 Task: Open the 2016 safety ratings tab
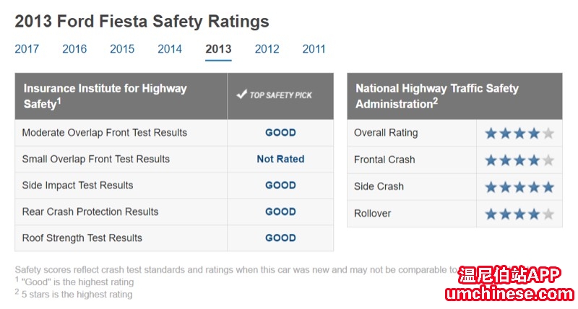74,49
